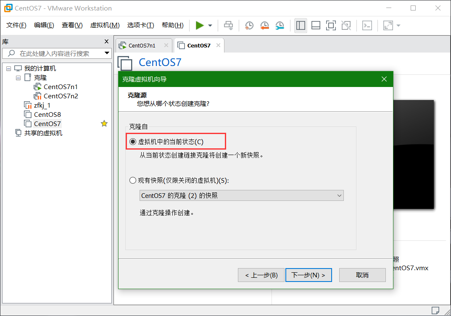Screen dimensions: 451x316
Task: Click the 取消 cancel button
Action: tap(362, 275)
